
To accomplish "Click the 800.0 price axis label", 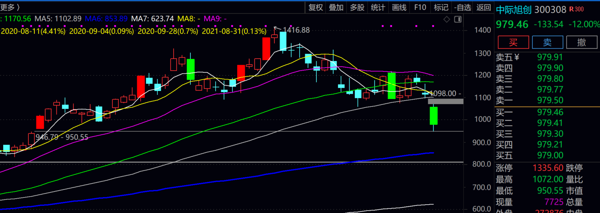I will pos(481,164).
